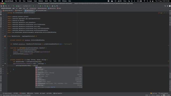Open completion popup options menu icon
Viewport: 171px width, 96px height.
click(x=81, y=87)
